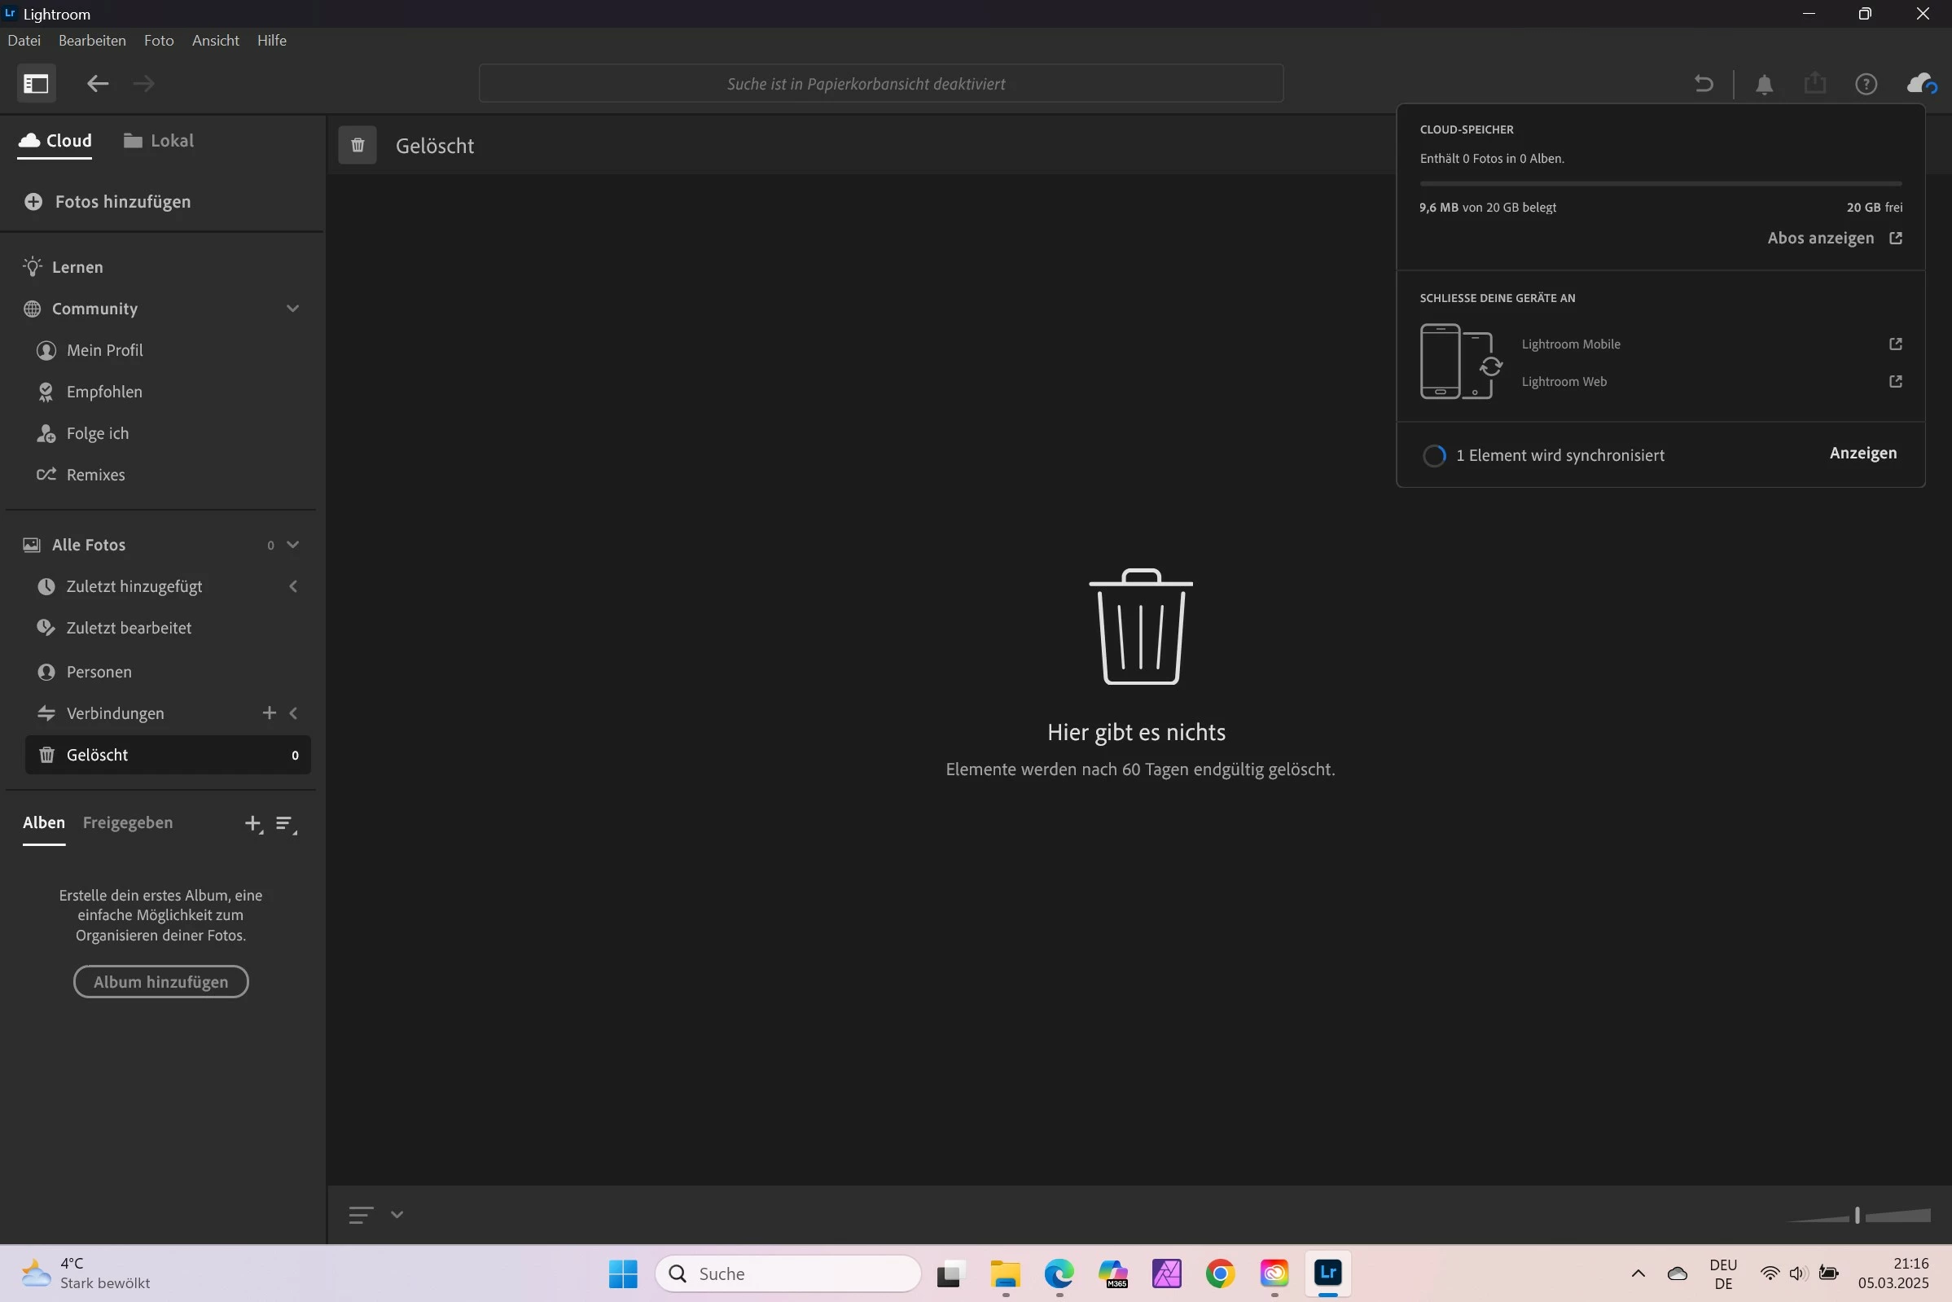Click Anzeigen for syncing element
This screenshot has width=1952, height=1302.
coord(1862,453)
